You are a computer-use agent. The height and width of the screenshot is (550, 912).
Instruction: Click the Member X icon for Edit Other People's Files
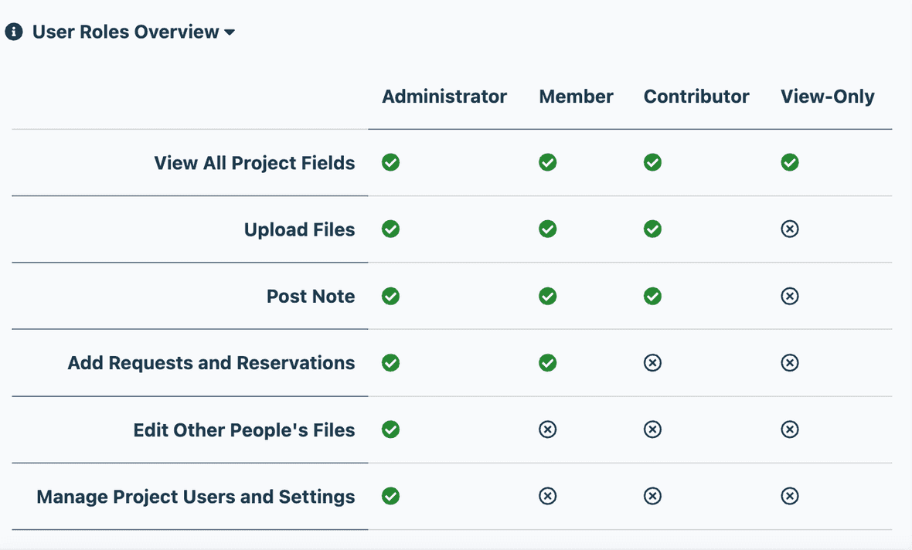coord(548,429)
